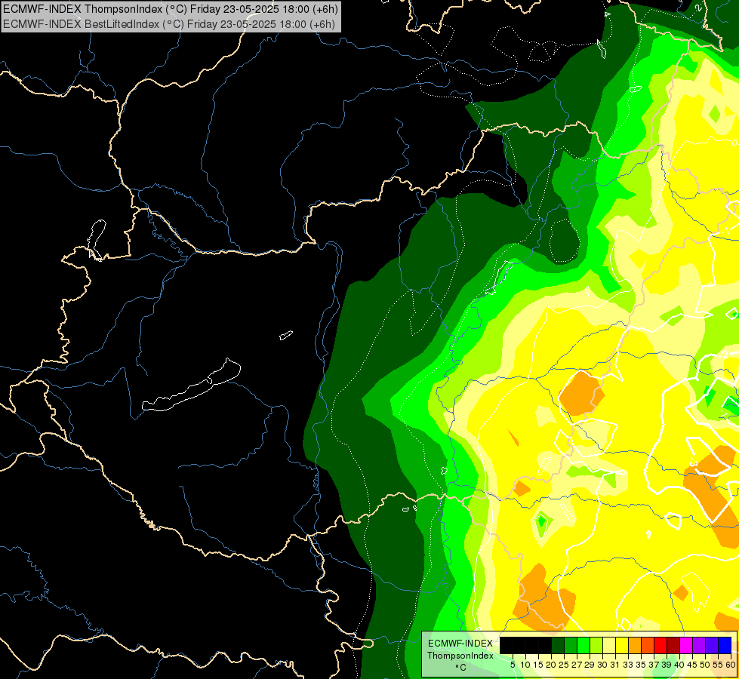
Task: Pick the red 37–39 legend swatch
Action: [x=660, y=645]
